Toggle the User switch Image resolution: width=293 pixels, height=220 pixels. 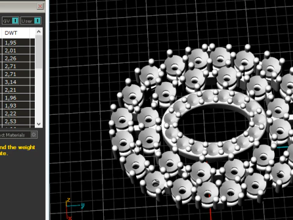point(37,21)
